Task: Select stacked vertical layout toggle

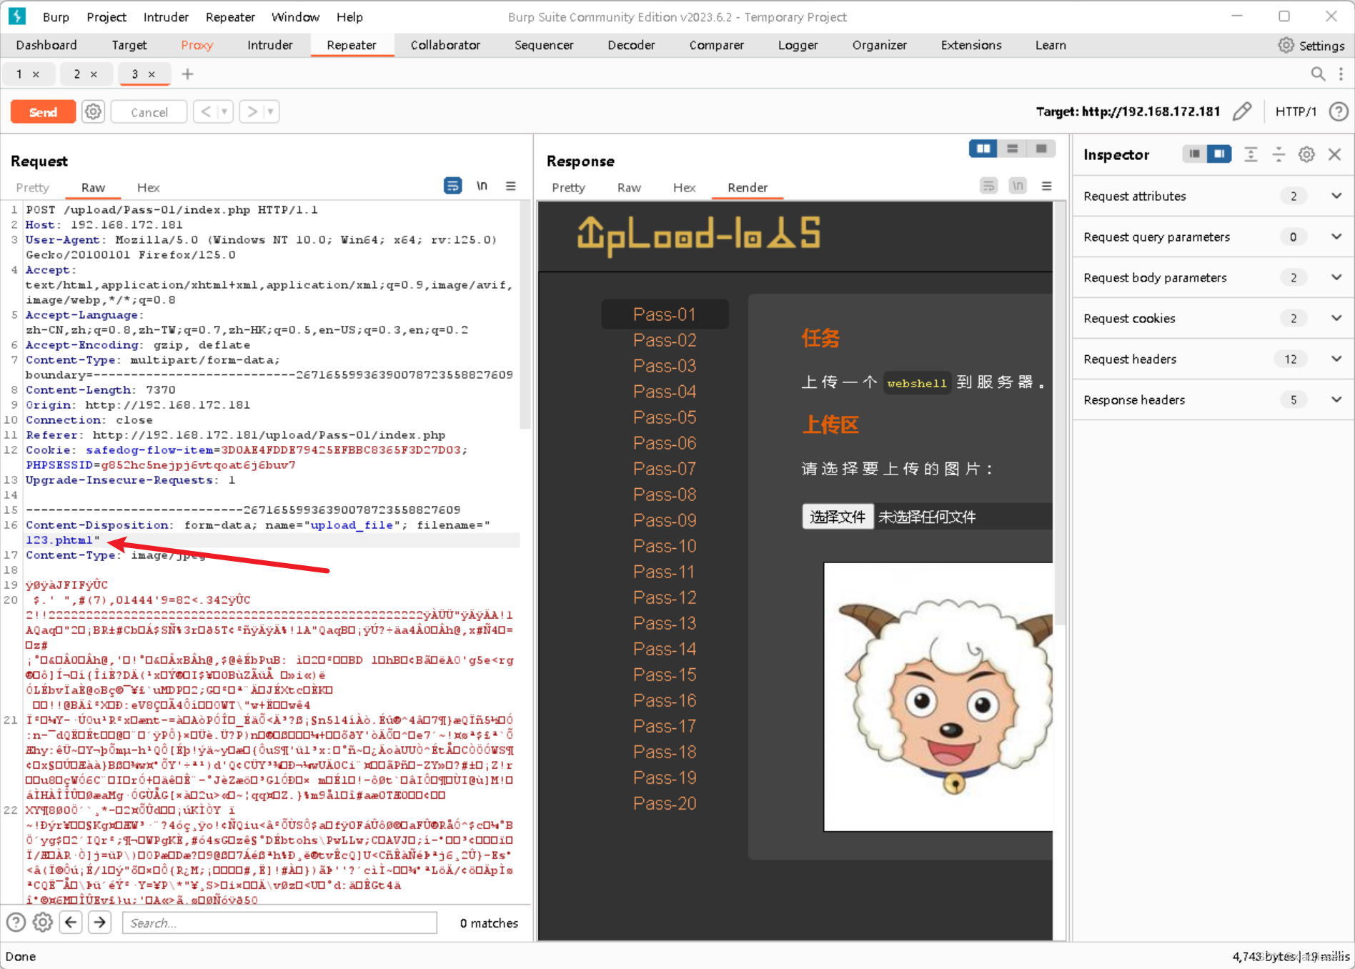Action: click(1012, 149)
